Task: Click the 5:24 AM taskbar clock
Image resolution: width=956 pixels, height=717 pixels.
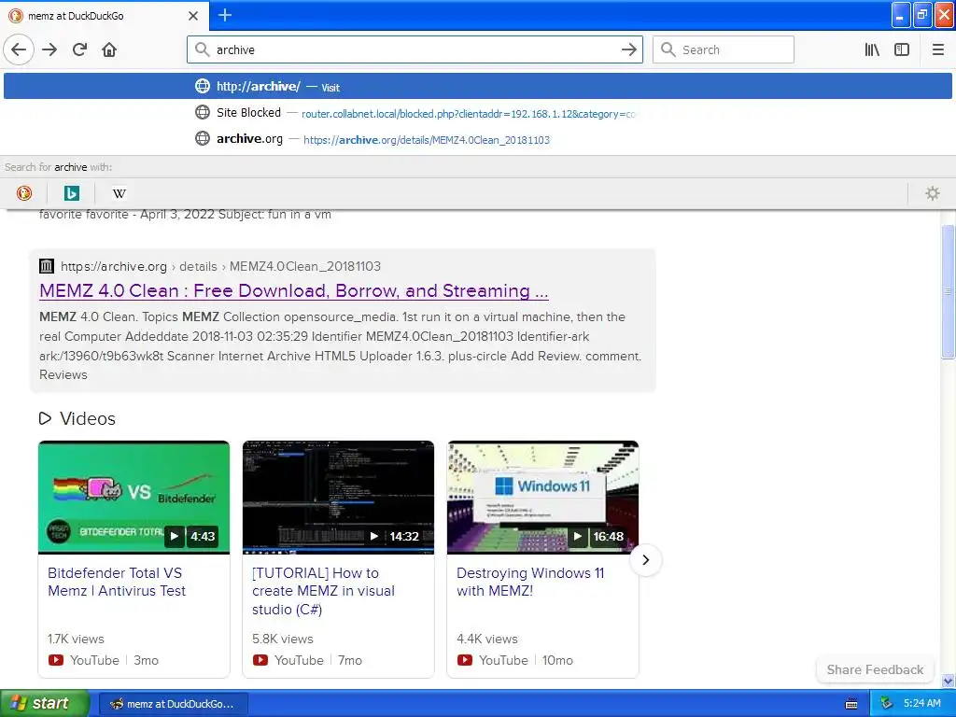Action: tap(921, 704)
